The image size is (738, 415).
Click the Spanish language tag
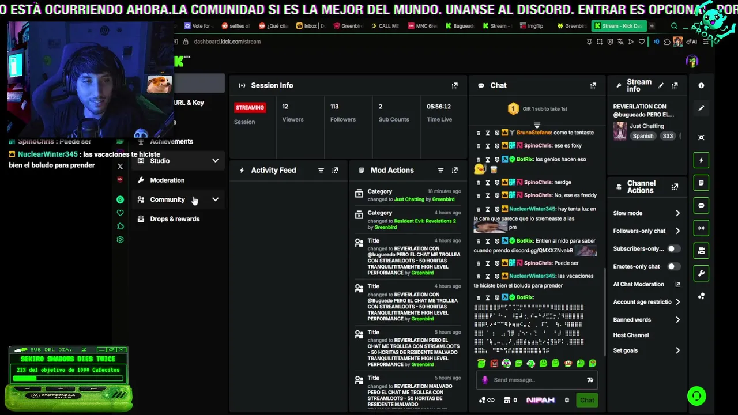pyautogui.click(x=643, y=136)
